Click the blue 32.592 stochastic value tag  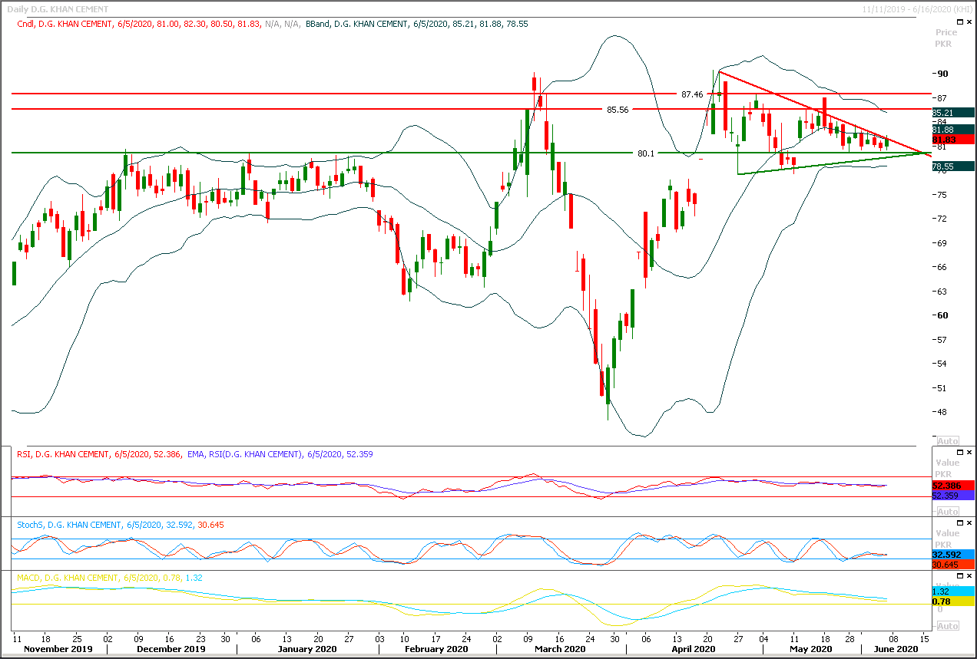point(952,554)
